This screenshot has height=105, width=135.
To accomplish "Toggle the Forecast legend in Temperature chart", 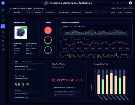I will point(84,52).
